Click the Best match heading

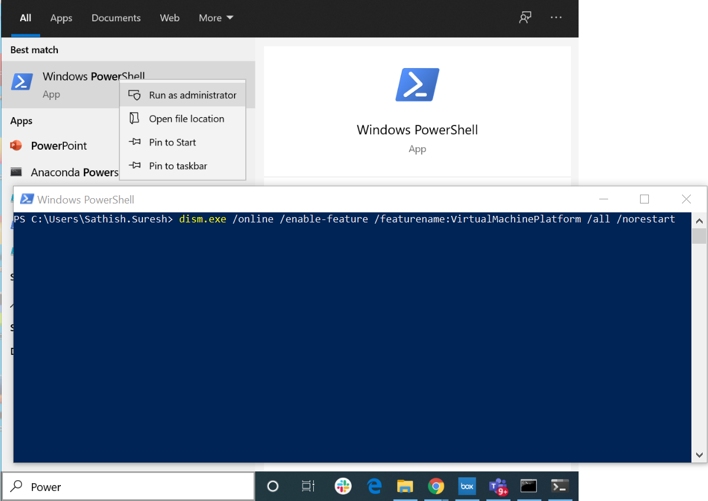pyautogui.click(x=34, y=50)
